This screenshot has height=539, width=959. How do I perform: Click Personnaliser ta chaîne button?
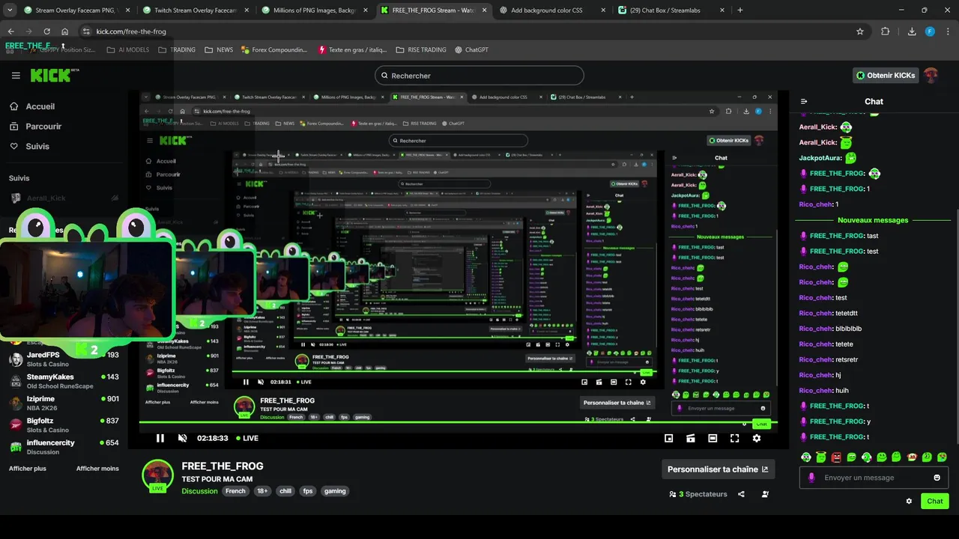coord(718,469)
